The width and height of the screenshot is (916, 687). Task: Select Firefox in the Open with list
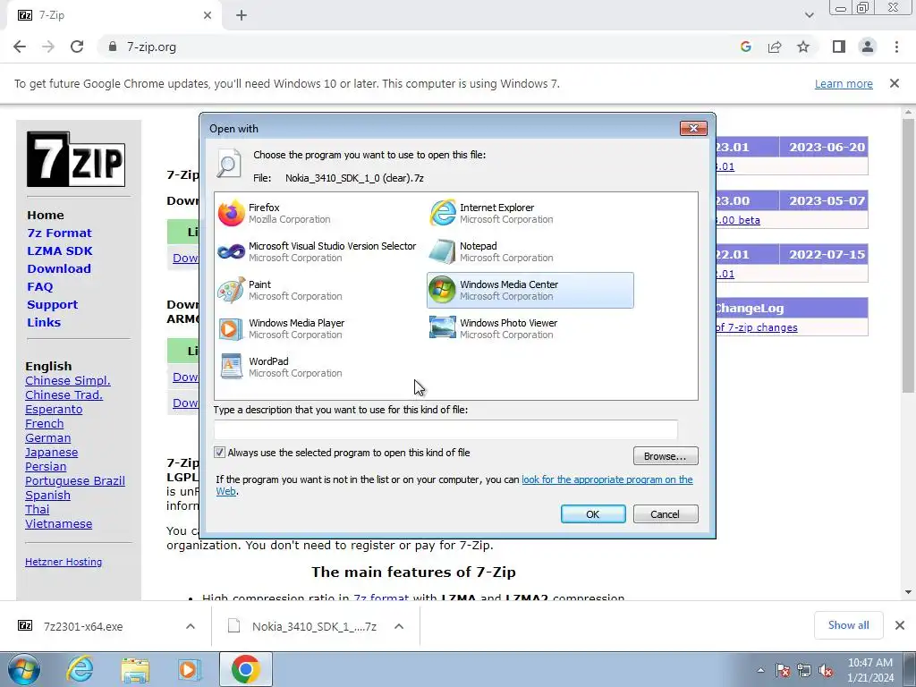[x=318, y=213]
